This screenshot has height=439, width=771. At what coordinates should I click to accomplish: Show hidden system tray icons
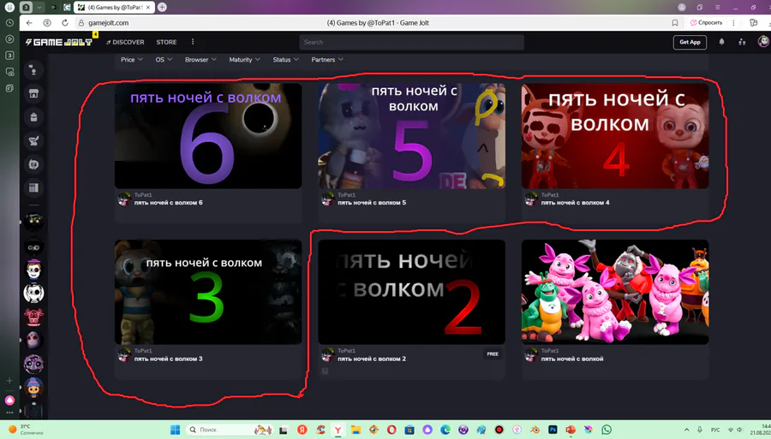pos(686,430)
